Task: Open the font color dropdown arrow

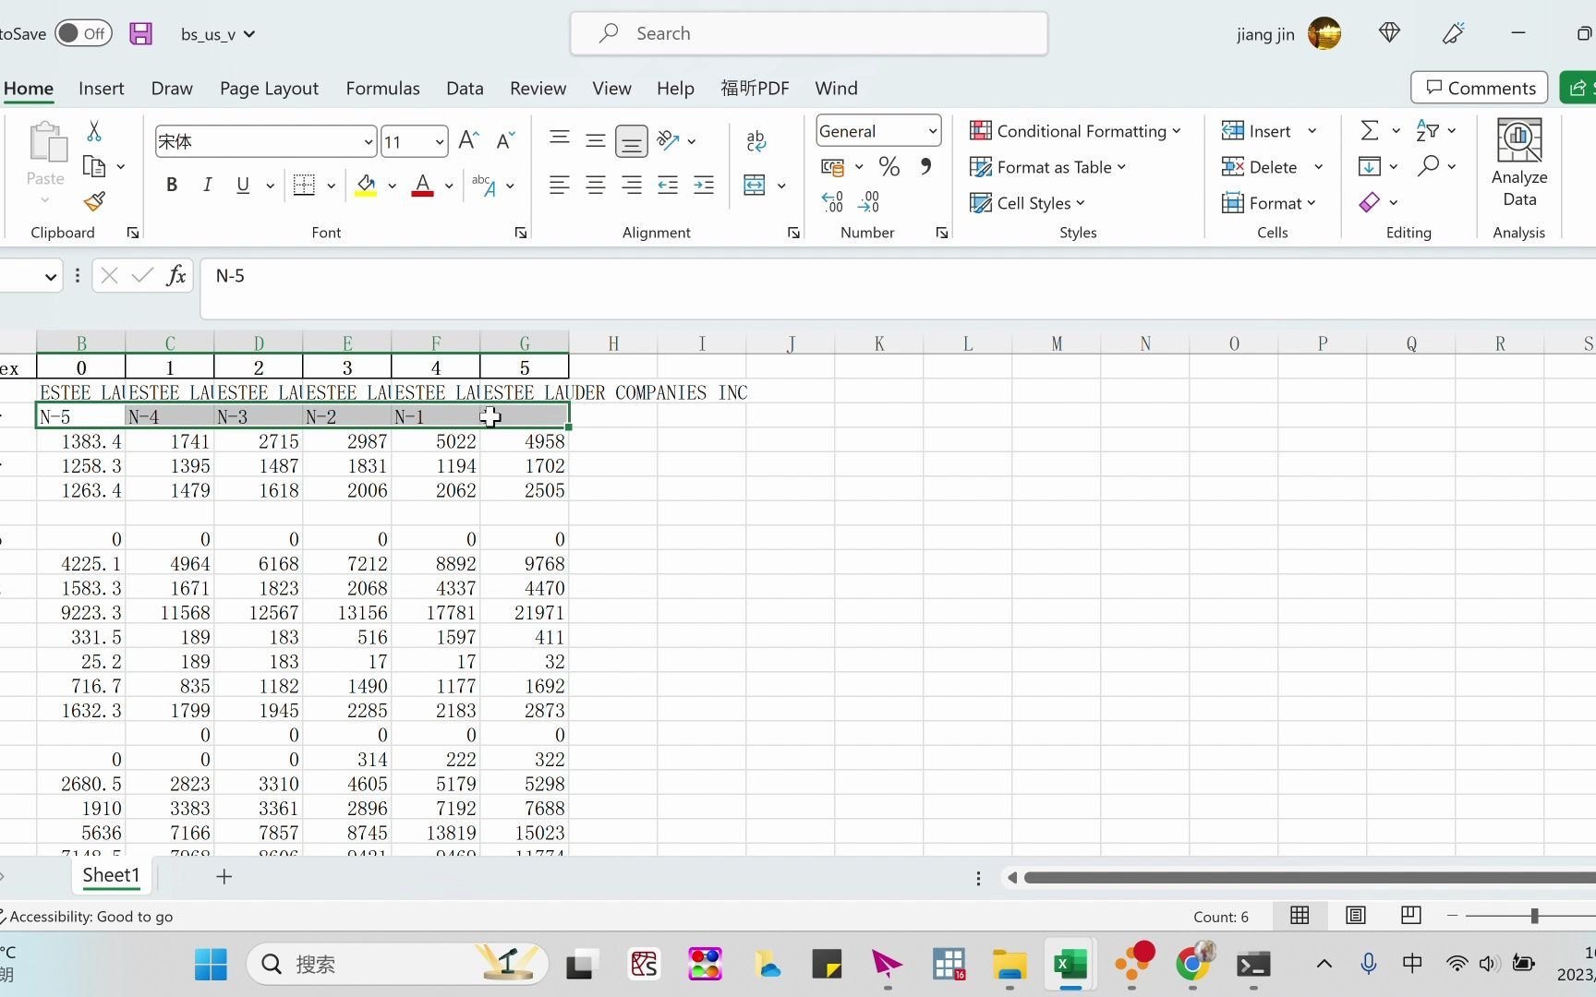Action: pyautogui.click(x=449, y=186)
